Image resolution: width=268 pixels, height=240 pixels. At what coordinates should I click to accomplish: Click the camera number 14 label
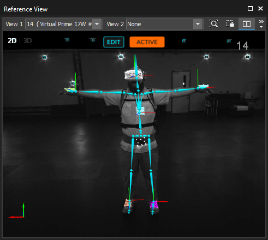[x=242, y=46]
